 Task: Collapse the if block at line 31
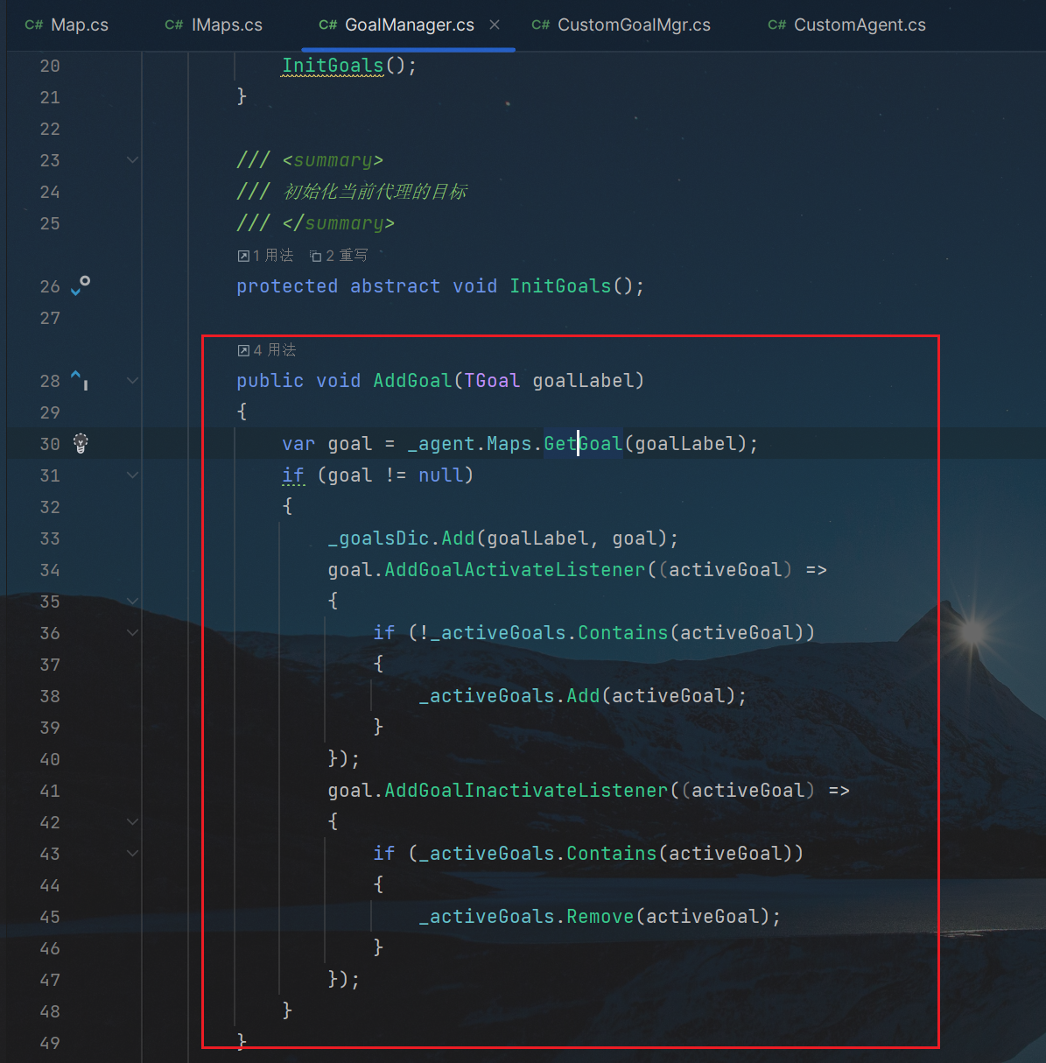tap(133, 475)
